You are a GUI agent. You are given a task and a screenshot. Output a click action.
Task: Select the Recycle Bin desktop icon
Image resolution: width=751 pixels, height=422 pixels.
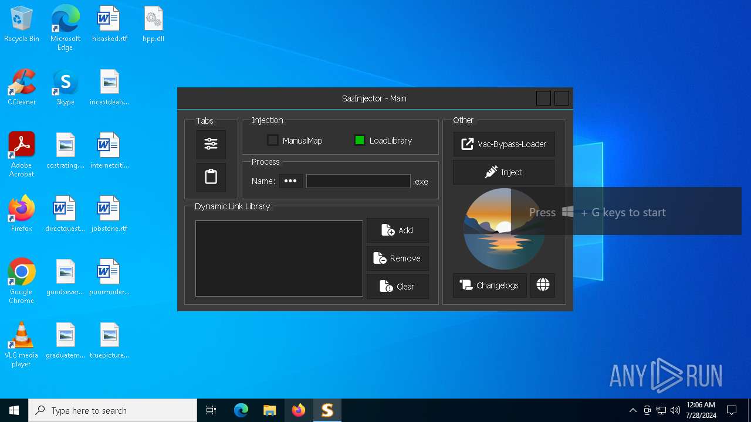point(22,25)
